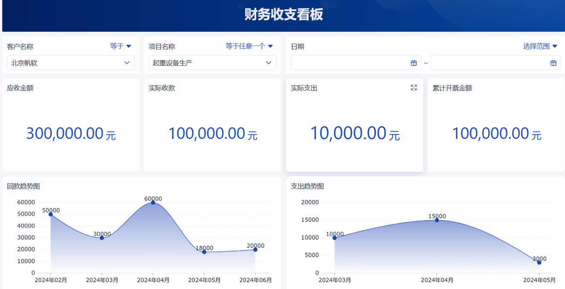Open the start date calendar icon

[414, 63]
